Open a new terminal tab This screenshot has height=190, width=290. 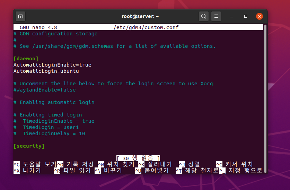tap(20, 16)
